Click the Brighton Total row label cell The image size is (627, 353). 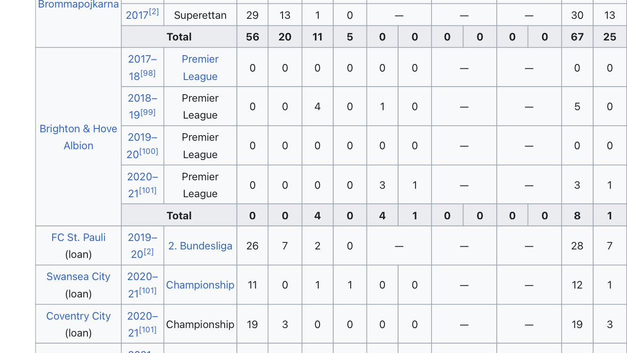tap(179, 216)
